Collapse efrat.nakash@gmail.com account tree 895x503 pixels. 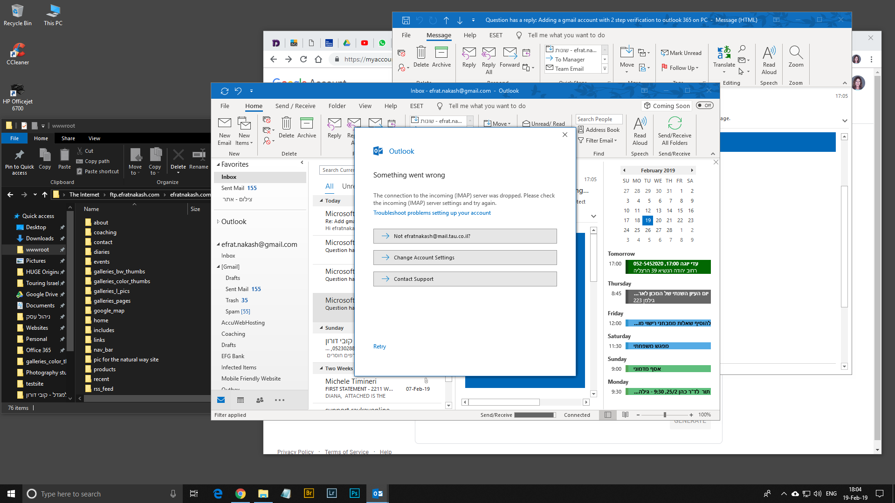coord(218,245)
